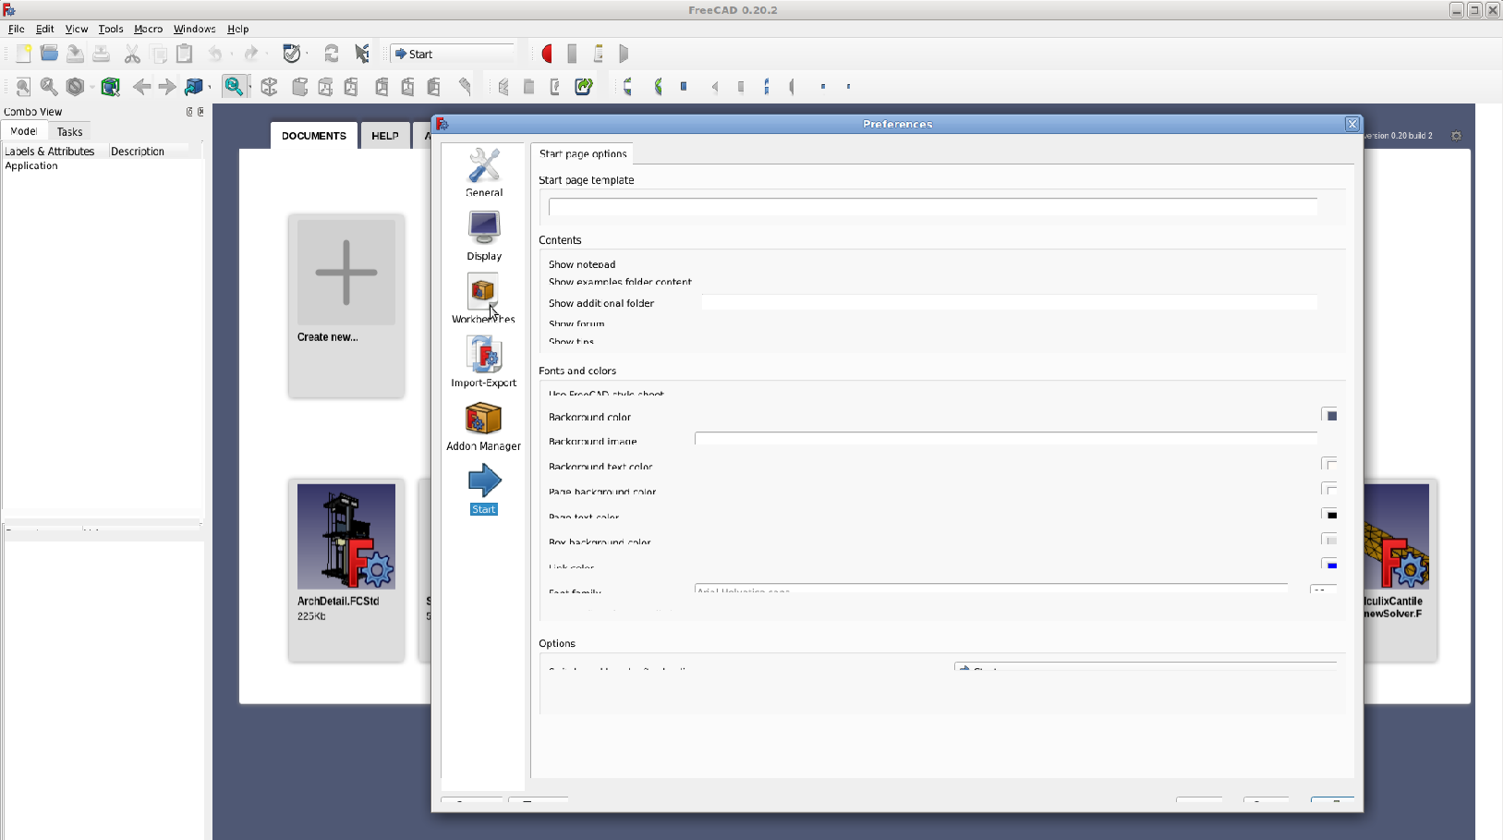
Task: Switch to Tasks tab in Combo View
Action: click(x=69, y=132)
